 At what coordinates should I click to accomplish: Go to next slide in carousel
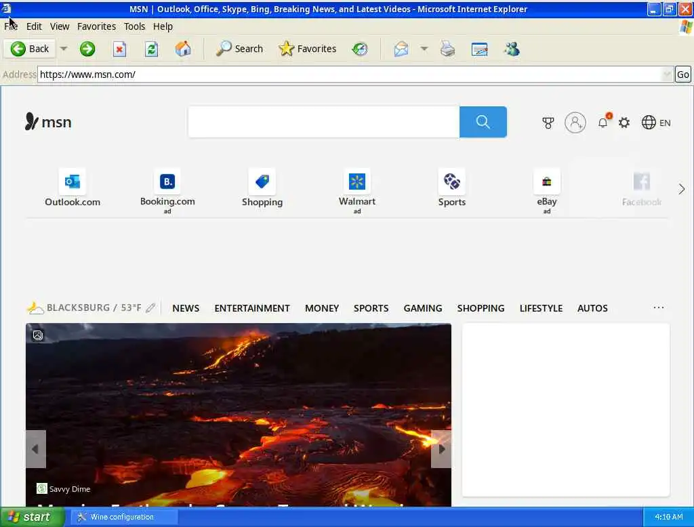(441, 448)
